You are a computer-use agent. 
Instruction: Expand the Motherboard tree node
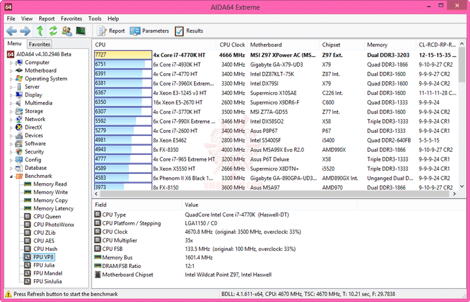click(11, 71)
